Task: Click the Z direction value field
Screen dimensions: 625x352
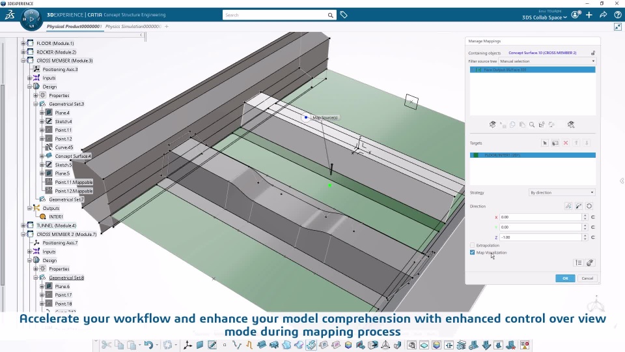Action: [541, 237]
